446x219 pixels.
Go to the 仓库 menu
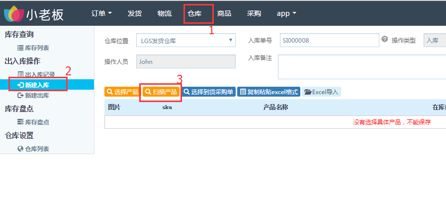(195, 13)
